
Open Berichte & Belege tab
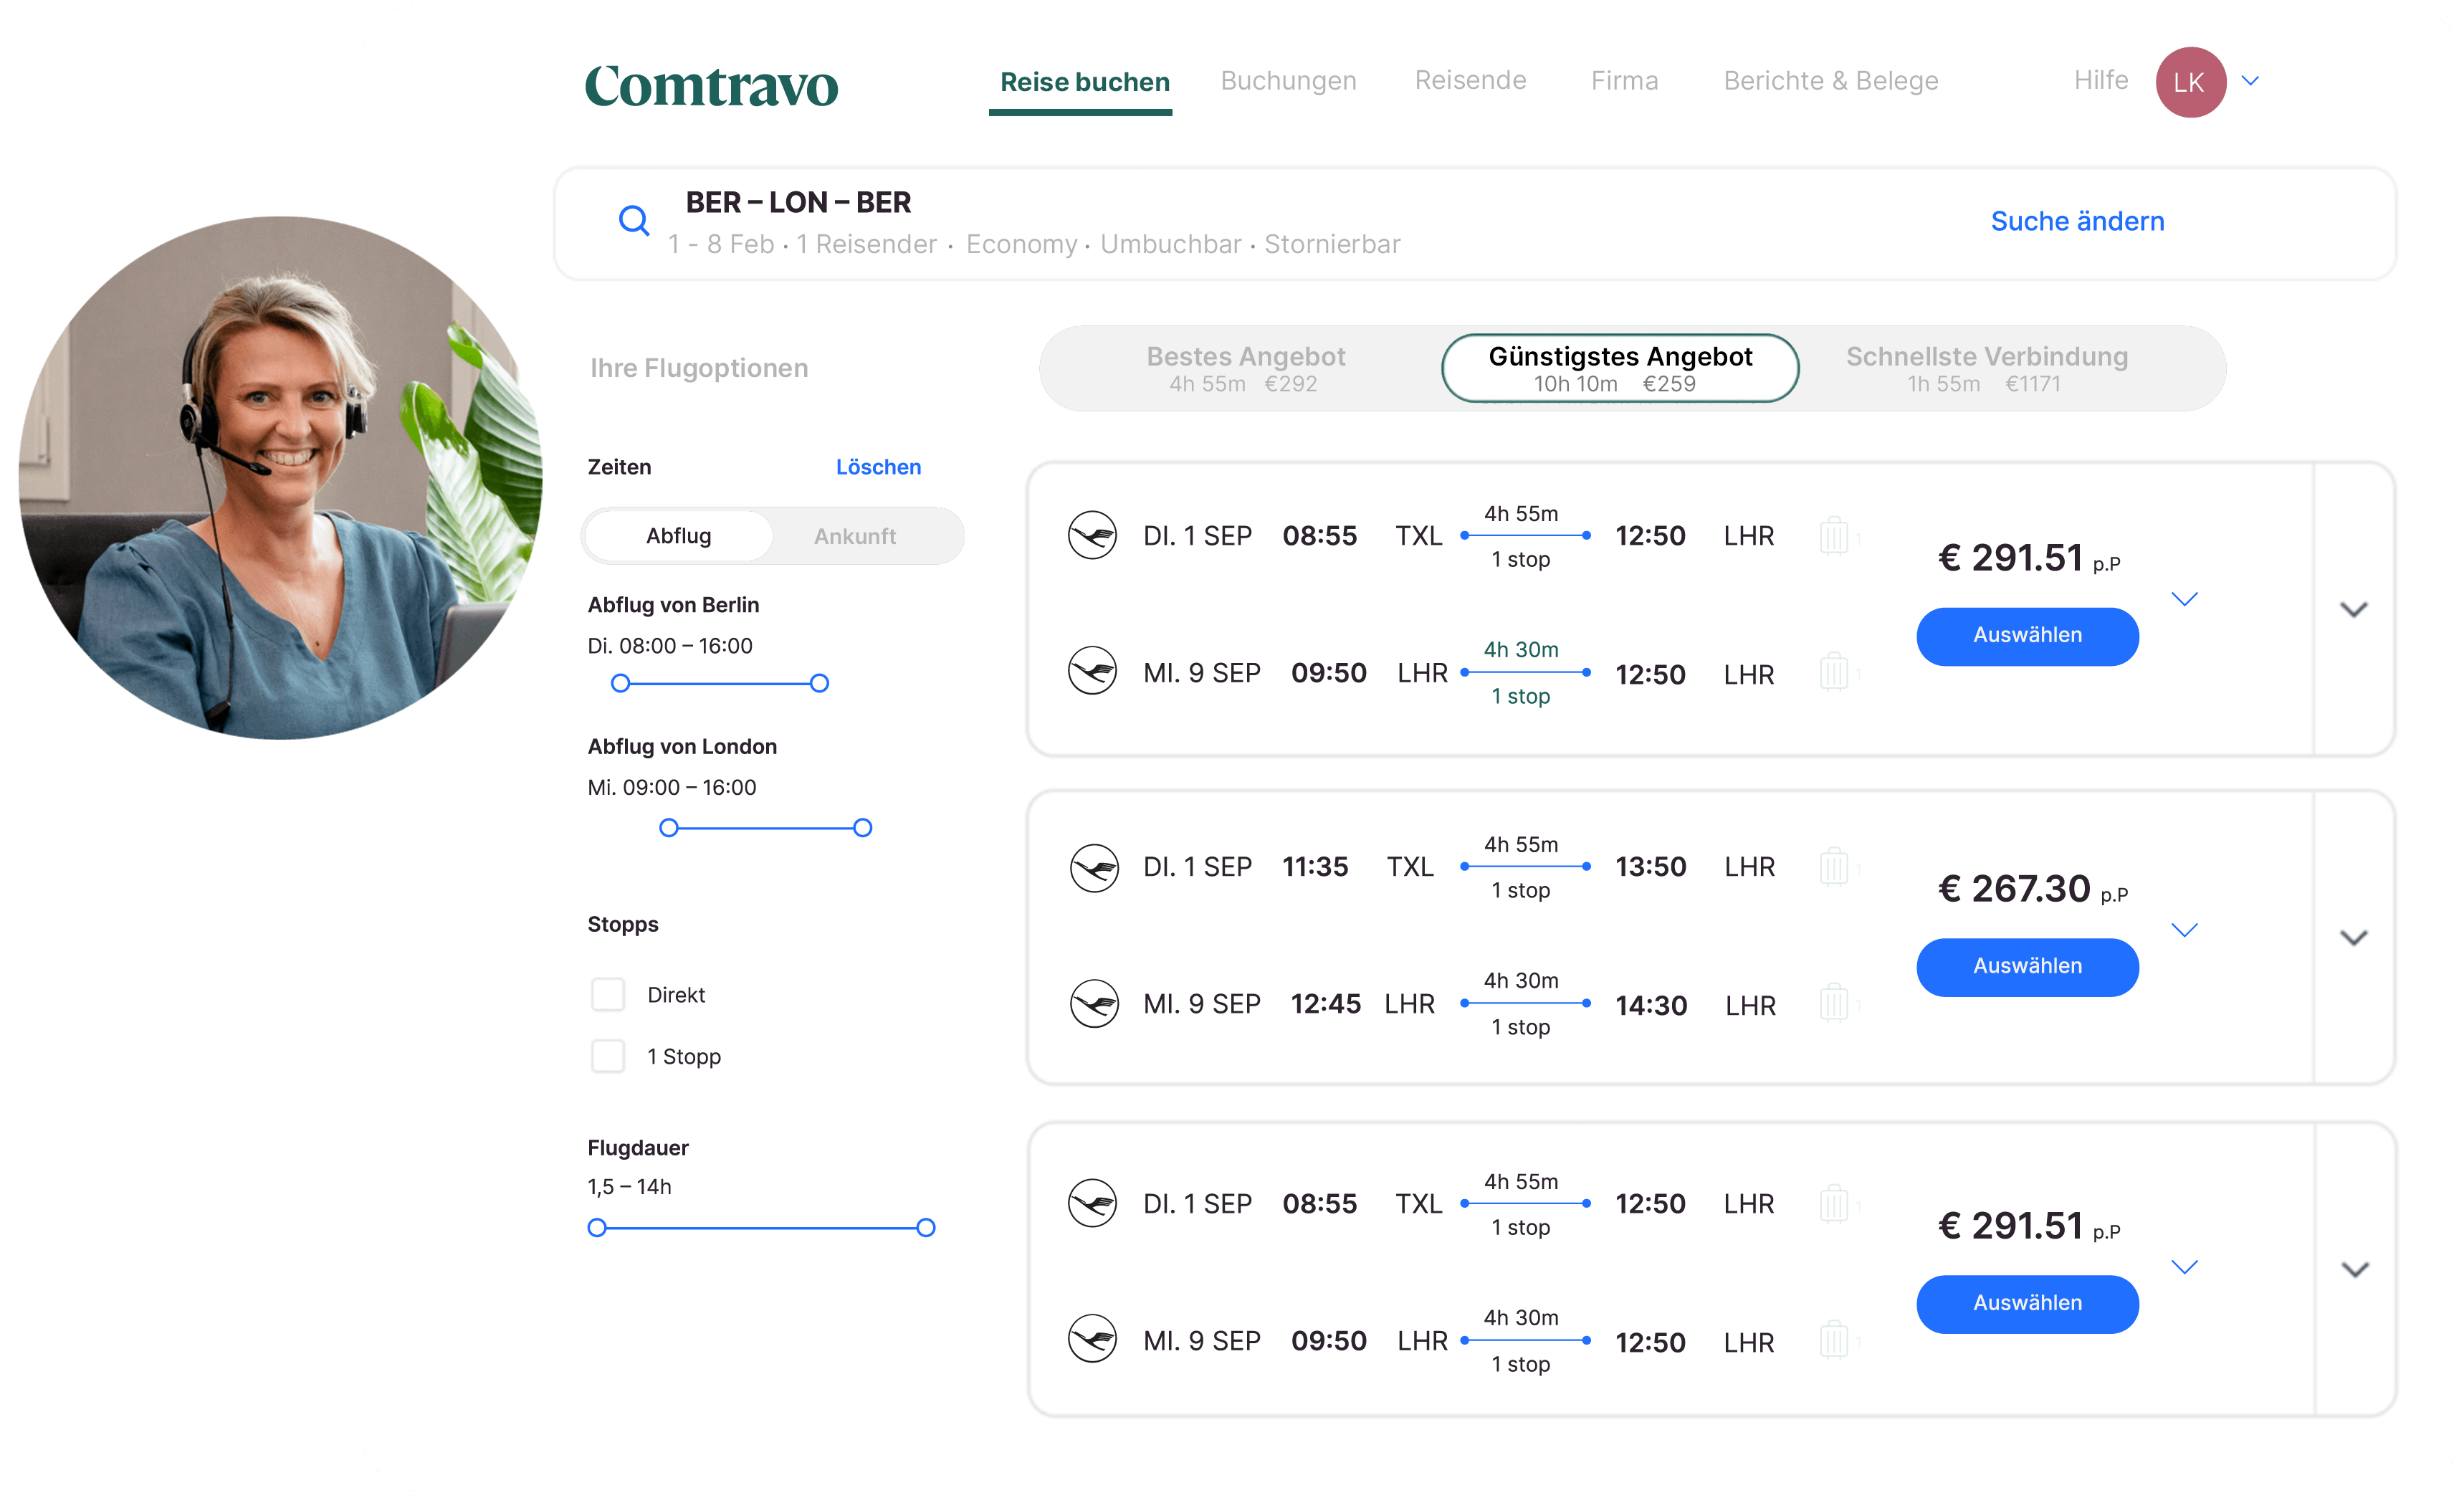[x=1830, y=81]
